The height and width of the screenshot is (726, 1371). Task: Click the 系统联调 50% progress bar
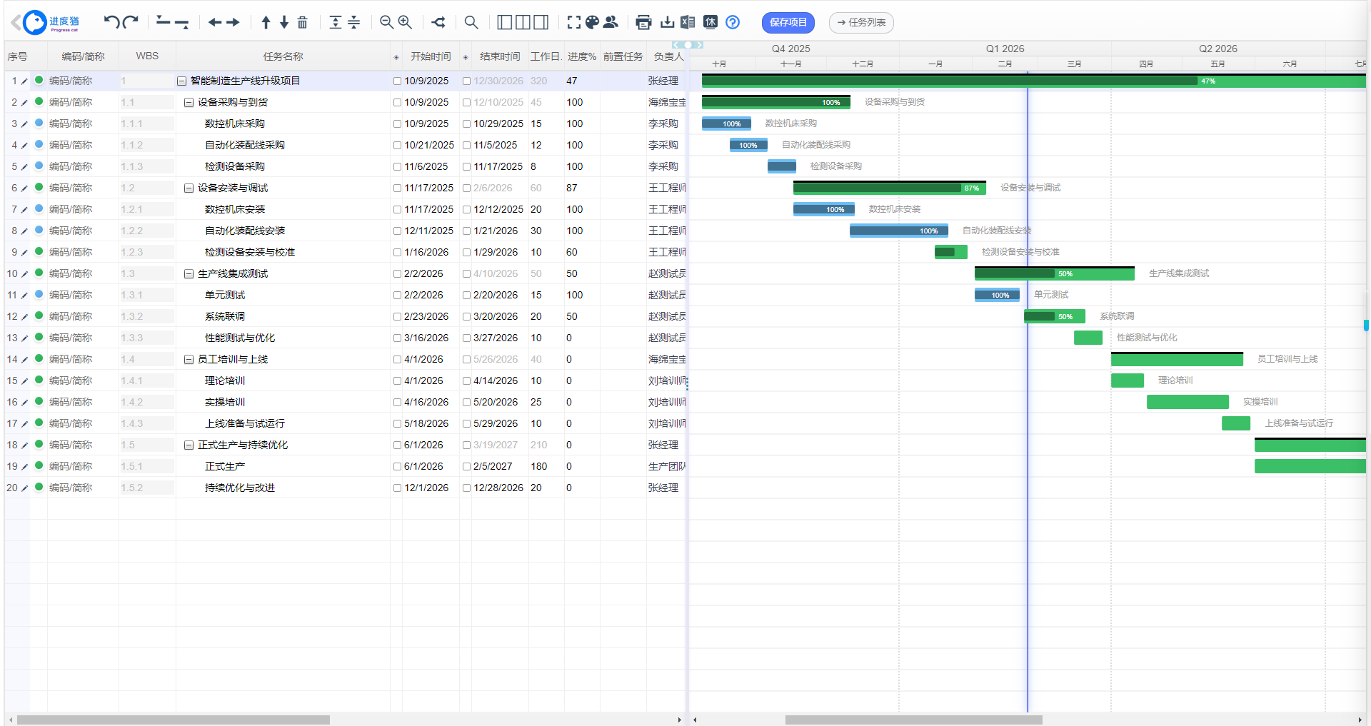[1055, 316]
